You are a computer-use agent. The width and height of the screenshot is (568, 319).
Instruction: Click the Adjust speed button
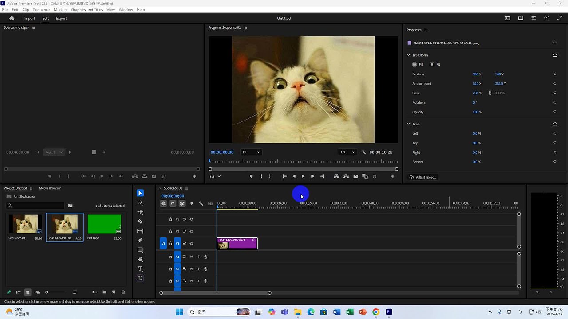(x=422, y=177)
